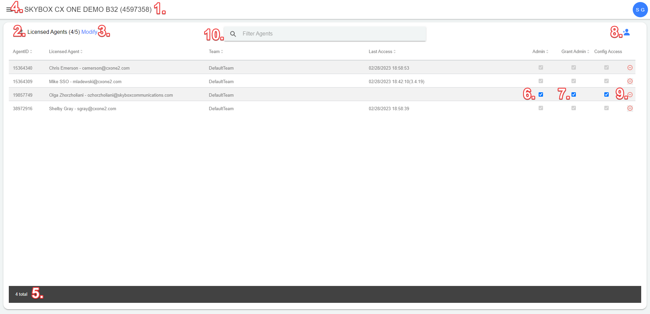The height and width of the screenshot is (314, 650).
Task: Sort by Last Access column header
Action: click(382, 52)
